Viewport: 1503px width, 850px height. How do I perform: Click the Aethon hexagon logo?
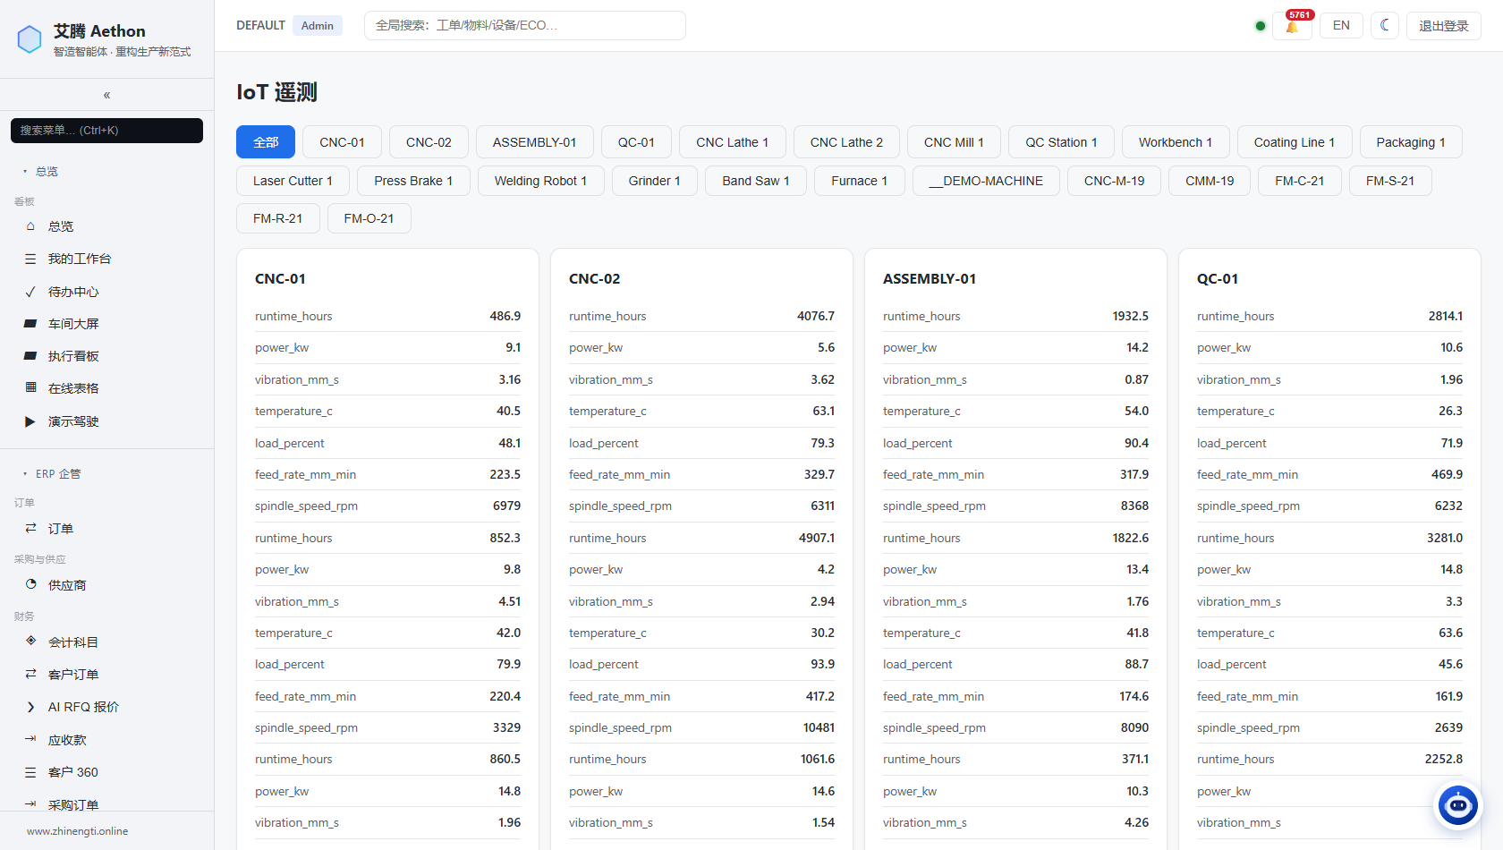click(x=30, y=39)
